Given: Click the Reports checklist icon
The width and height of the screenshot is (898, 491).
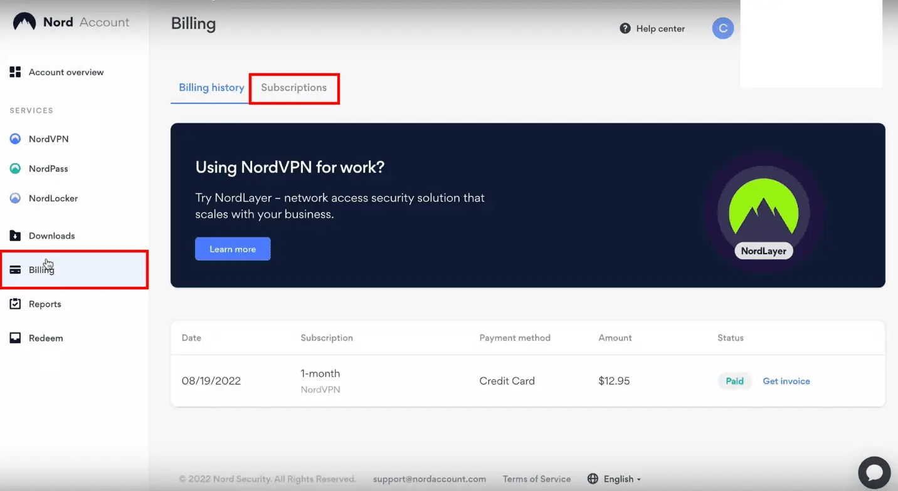Looking at the screenshot, I should [16, 304].
